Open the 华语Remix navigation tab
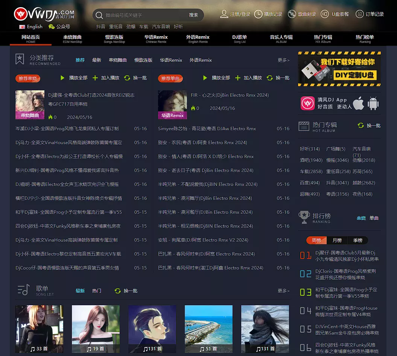The width and height of the screenshot is (397, 356). [x=156, y=39]
